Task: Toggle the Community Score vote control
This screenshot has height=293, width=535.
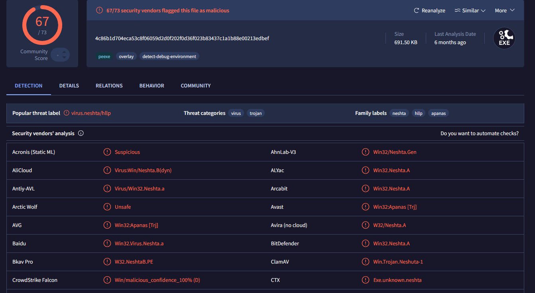Action: tap(60, 55)
